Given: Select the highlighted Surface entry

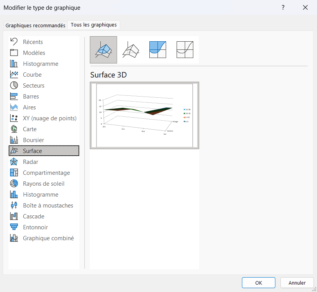Looking at the screenshot, I should [x=44, y=151].
